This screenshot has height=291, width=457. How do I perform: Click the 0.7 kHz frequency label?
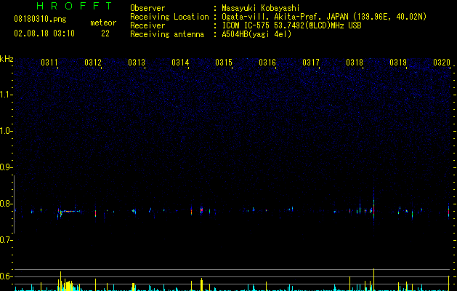[x=6, y=240]
